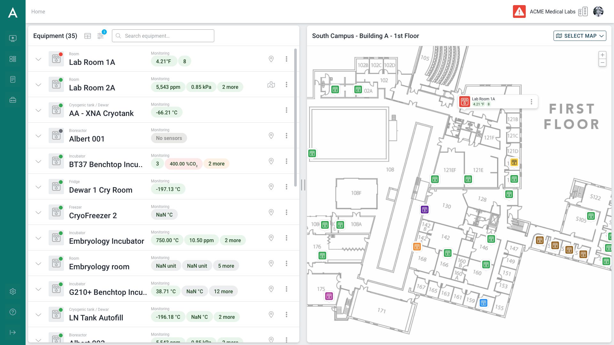Screen dimensions: 614x345
Task: Open the toolbox icon in sidebar
Action: 13,100
